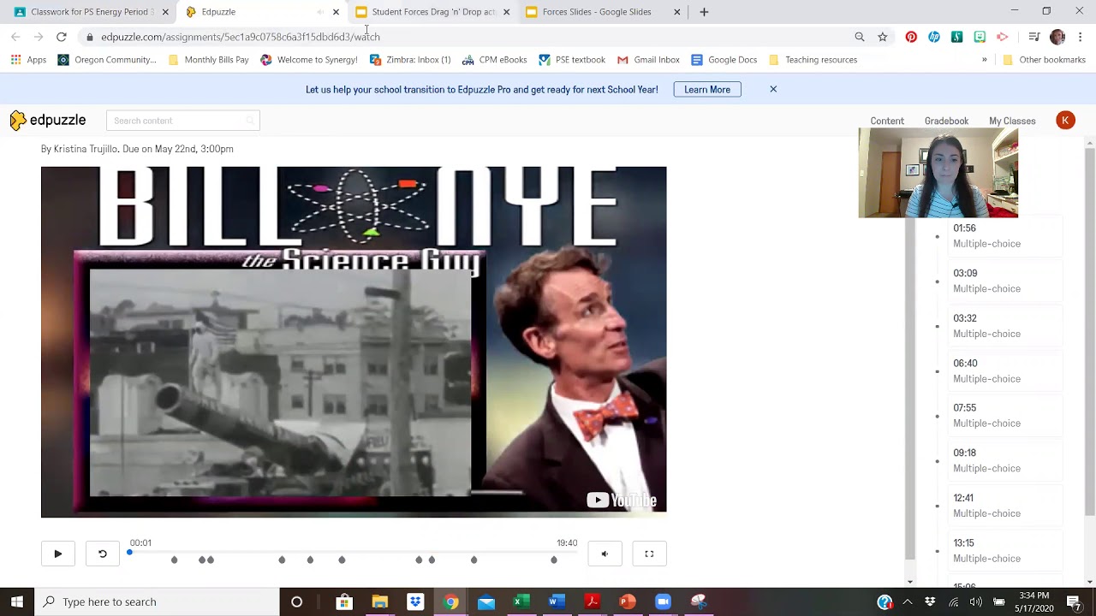Click the Bill Nye video frame
1096x616 pixels.
tap(354, 342)
